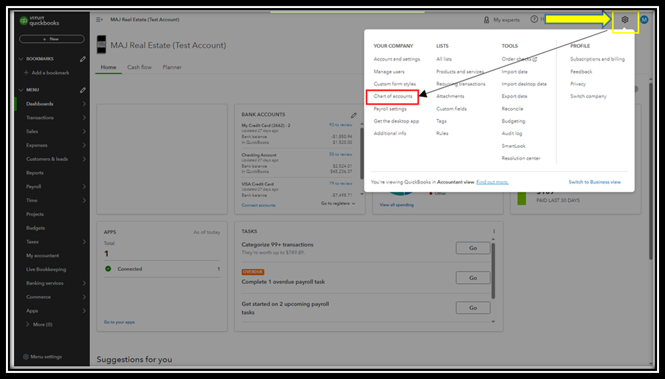Open Recurring transactions
Viewport: 665px width, 379px height.
[461, 84]
